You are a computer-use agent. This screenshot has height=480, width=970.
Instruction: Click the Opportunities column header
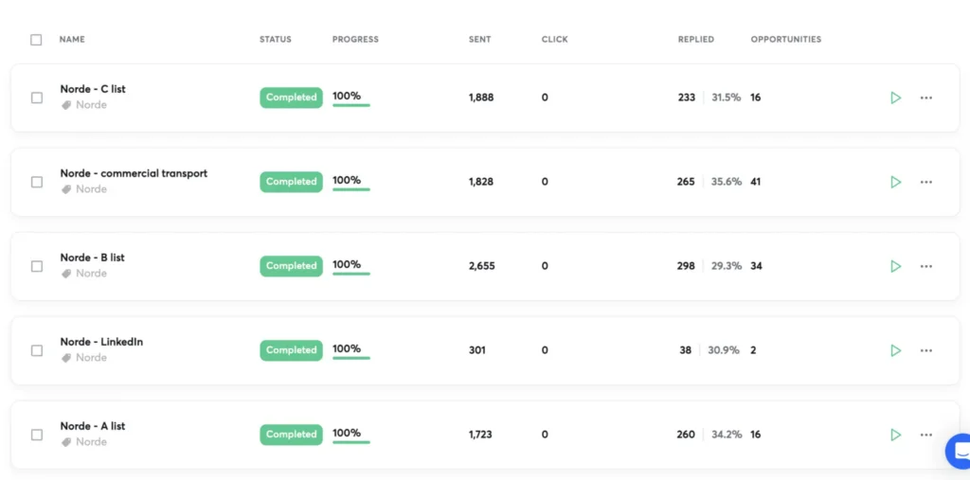[785, 40]
